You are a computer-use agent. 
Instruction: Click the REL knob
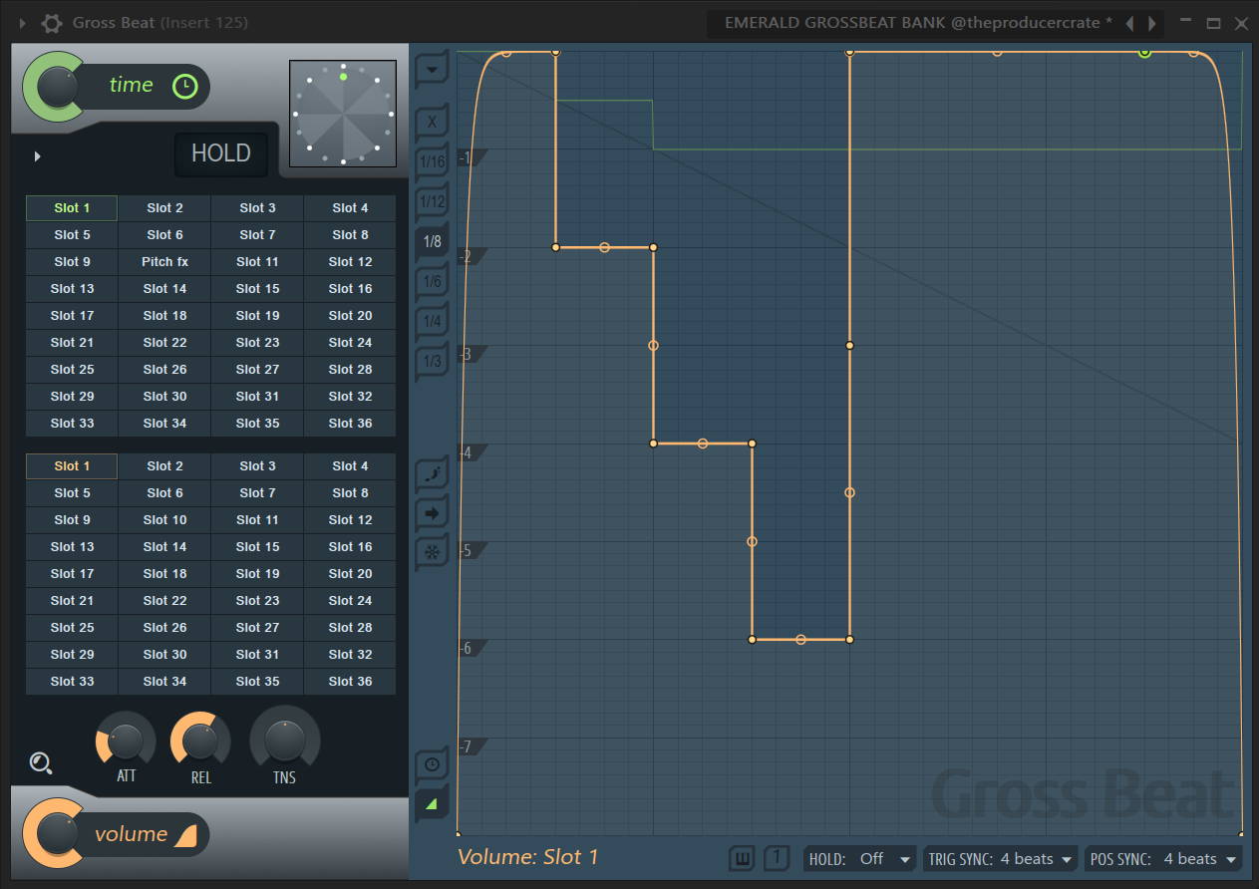[x=200, y=742]
